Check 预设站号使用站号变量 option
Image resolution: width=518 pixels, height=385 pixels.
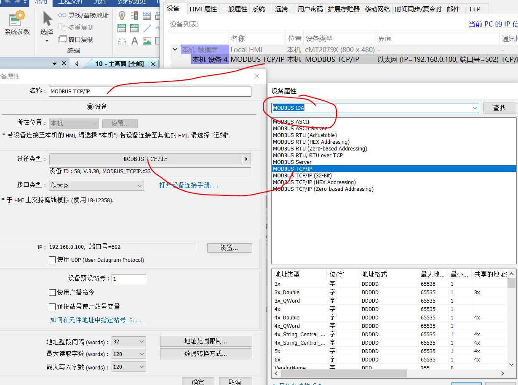tap(52, 306)
